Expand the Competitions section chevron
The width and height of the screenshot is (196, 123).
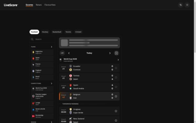click(52, 83)
